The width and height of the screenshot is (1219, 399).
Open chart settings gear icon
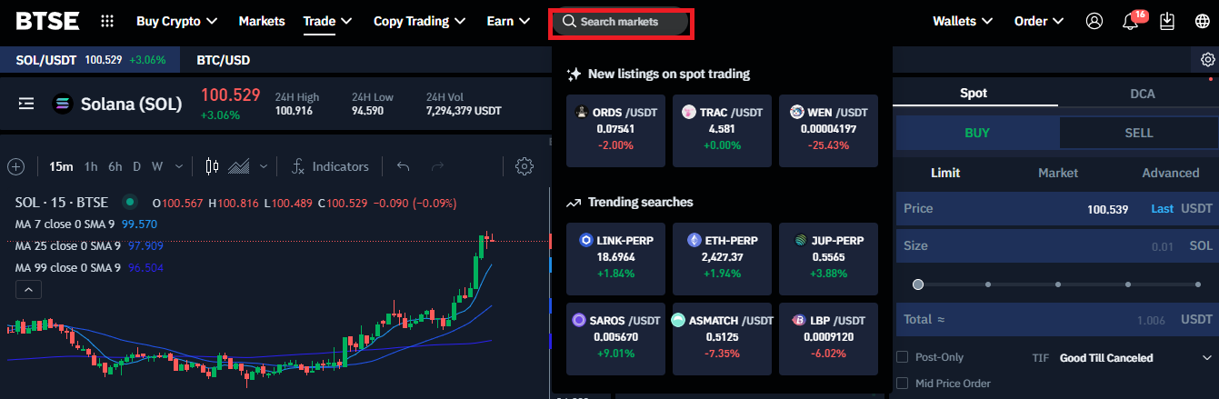pyautogui.click(x=524, y=166)
